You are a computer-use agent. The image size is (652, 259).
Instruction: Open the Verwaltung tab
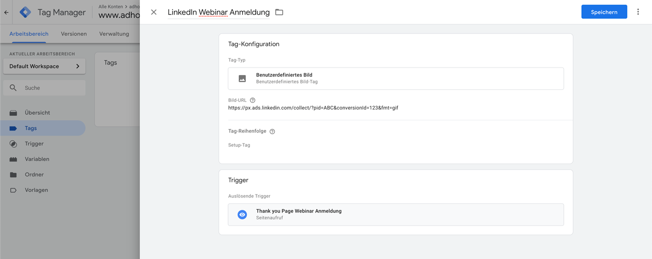pyautogui.click(x=114, y=34)
